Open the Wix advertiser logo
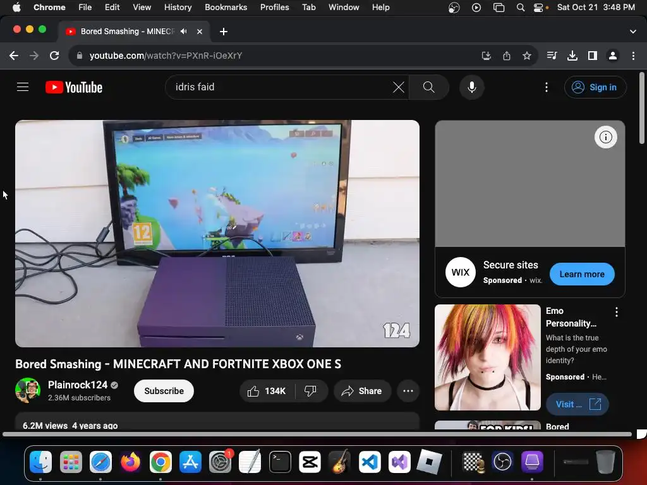 pyautogui.click(x=461, y=272)
